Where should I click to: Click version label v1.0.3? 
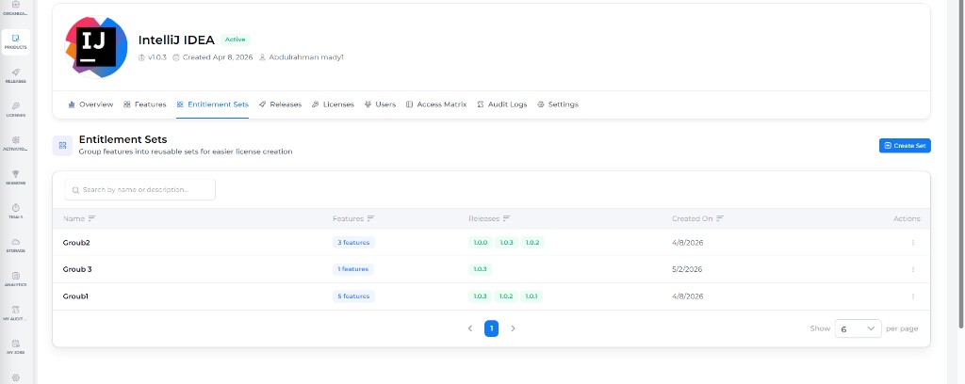[153, 57]
